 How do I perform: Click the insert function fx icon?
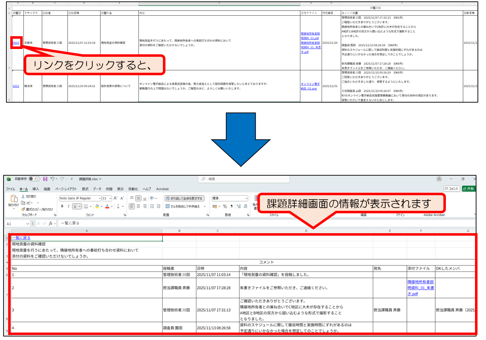pyautogui.click(x=51, y=223)
